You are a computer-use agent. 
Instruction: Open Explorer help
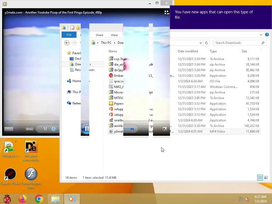coord(267,35)
